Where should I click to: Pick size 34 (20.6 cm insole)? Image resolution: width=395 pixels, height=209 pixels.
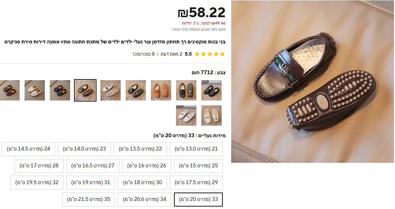coord(145,200)
